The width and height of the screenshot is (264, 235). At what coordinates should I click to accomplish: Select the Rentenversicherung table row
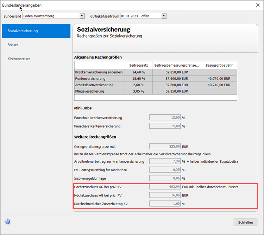tap(99, 79)
